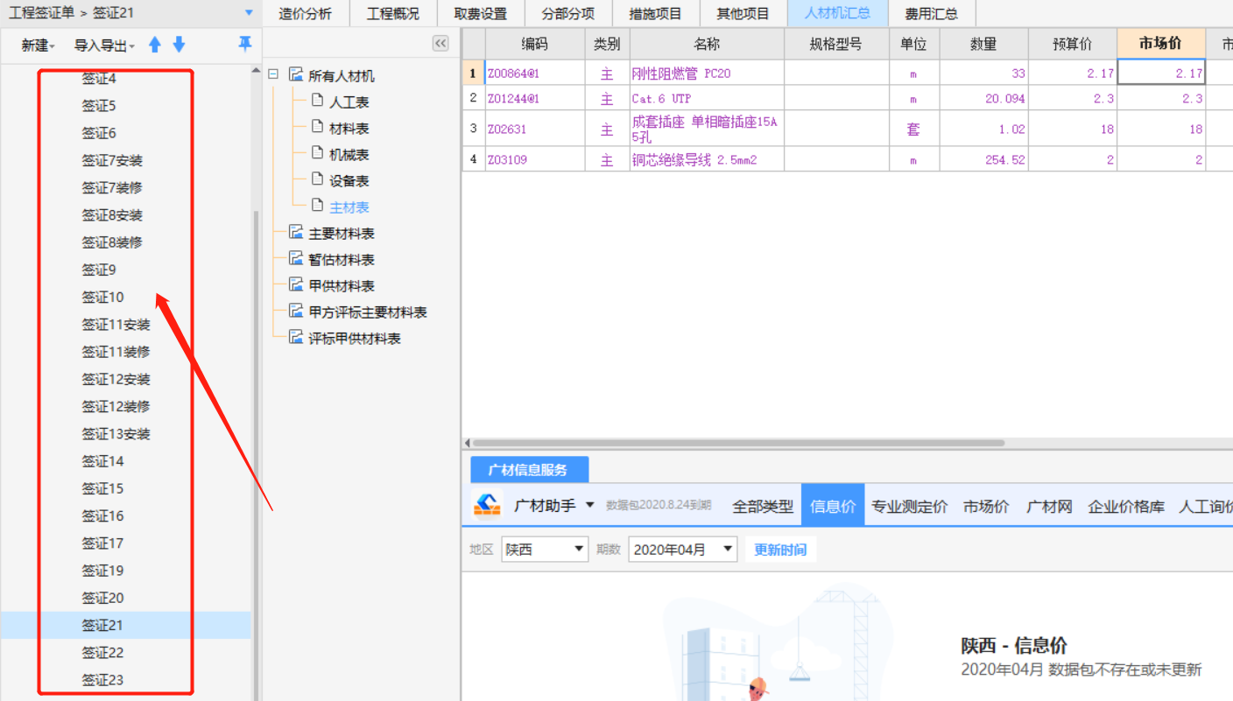Select 签证21 in the list

pos(102,625)
